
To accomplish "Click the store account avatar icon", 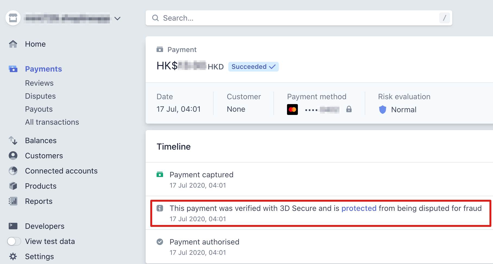I will pos(13,18).
